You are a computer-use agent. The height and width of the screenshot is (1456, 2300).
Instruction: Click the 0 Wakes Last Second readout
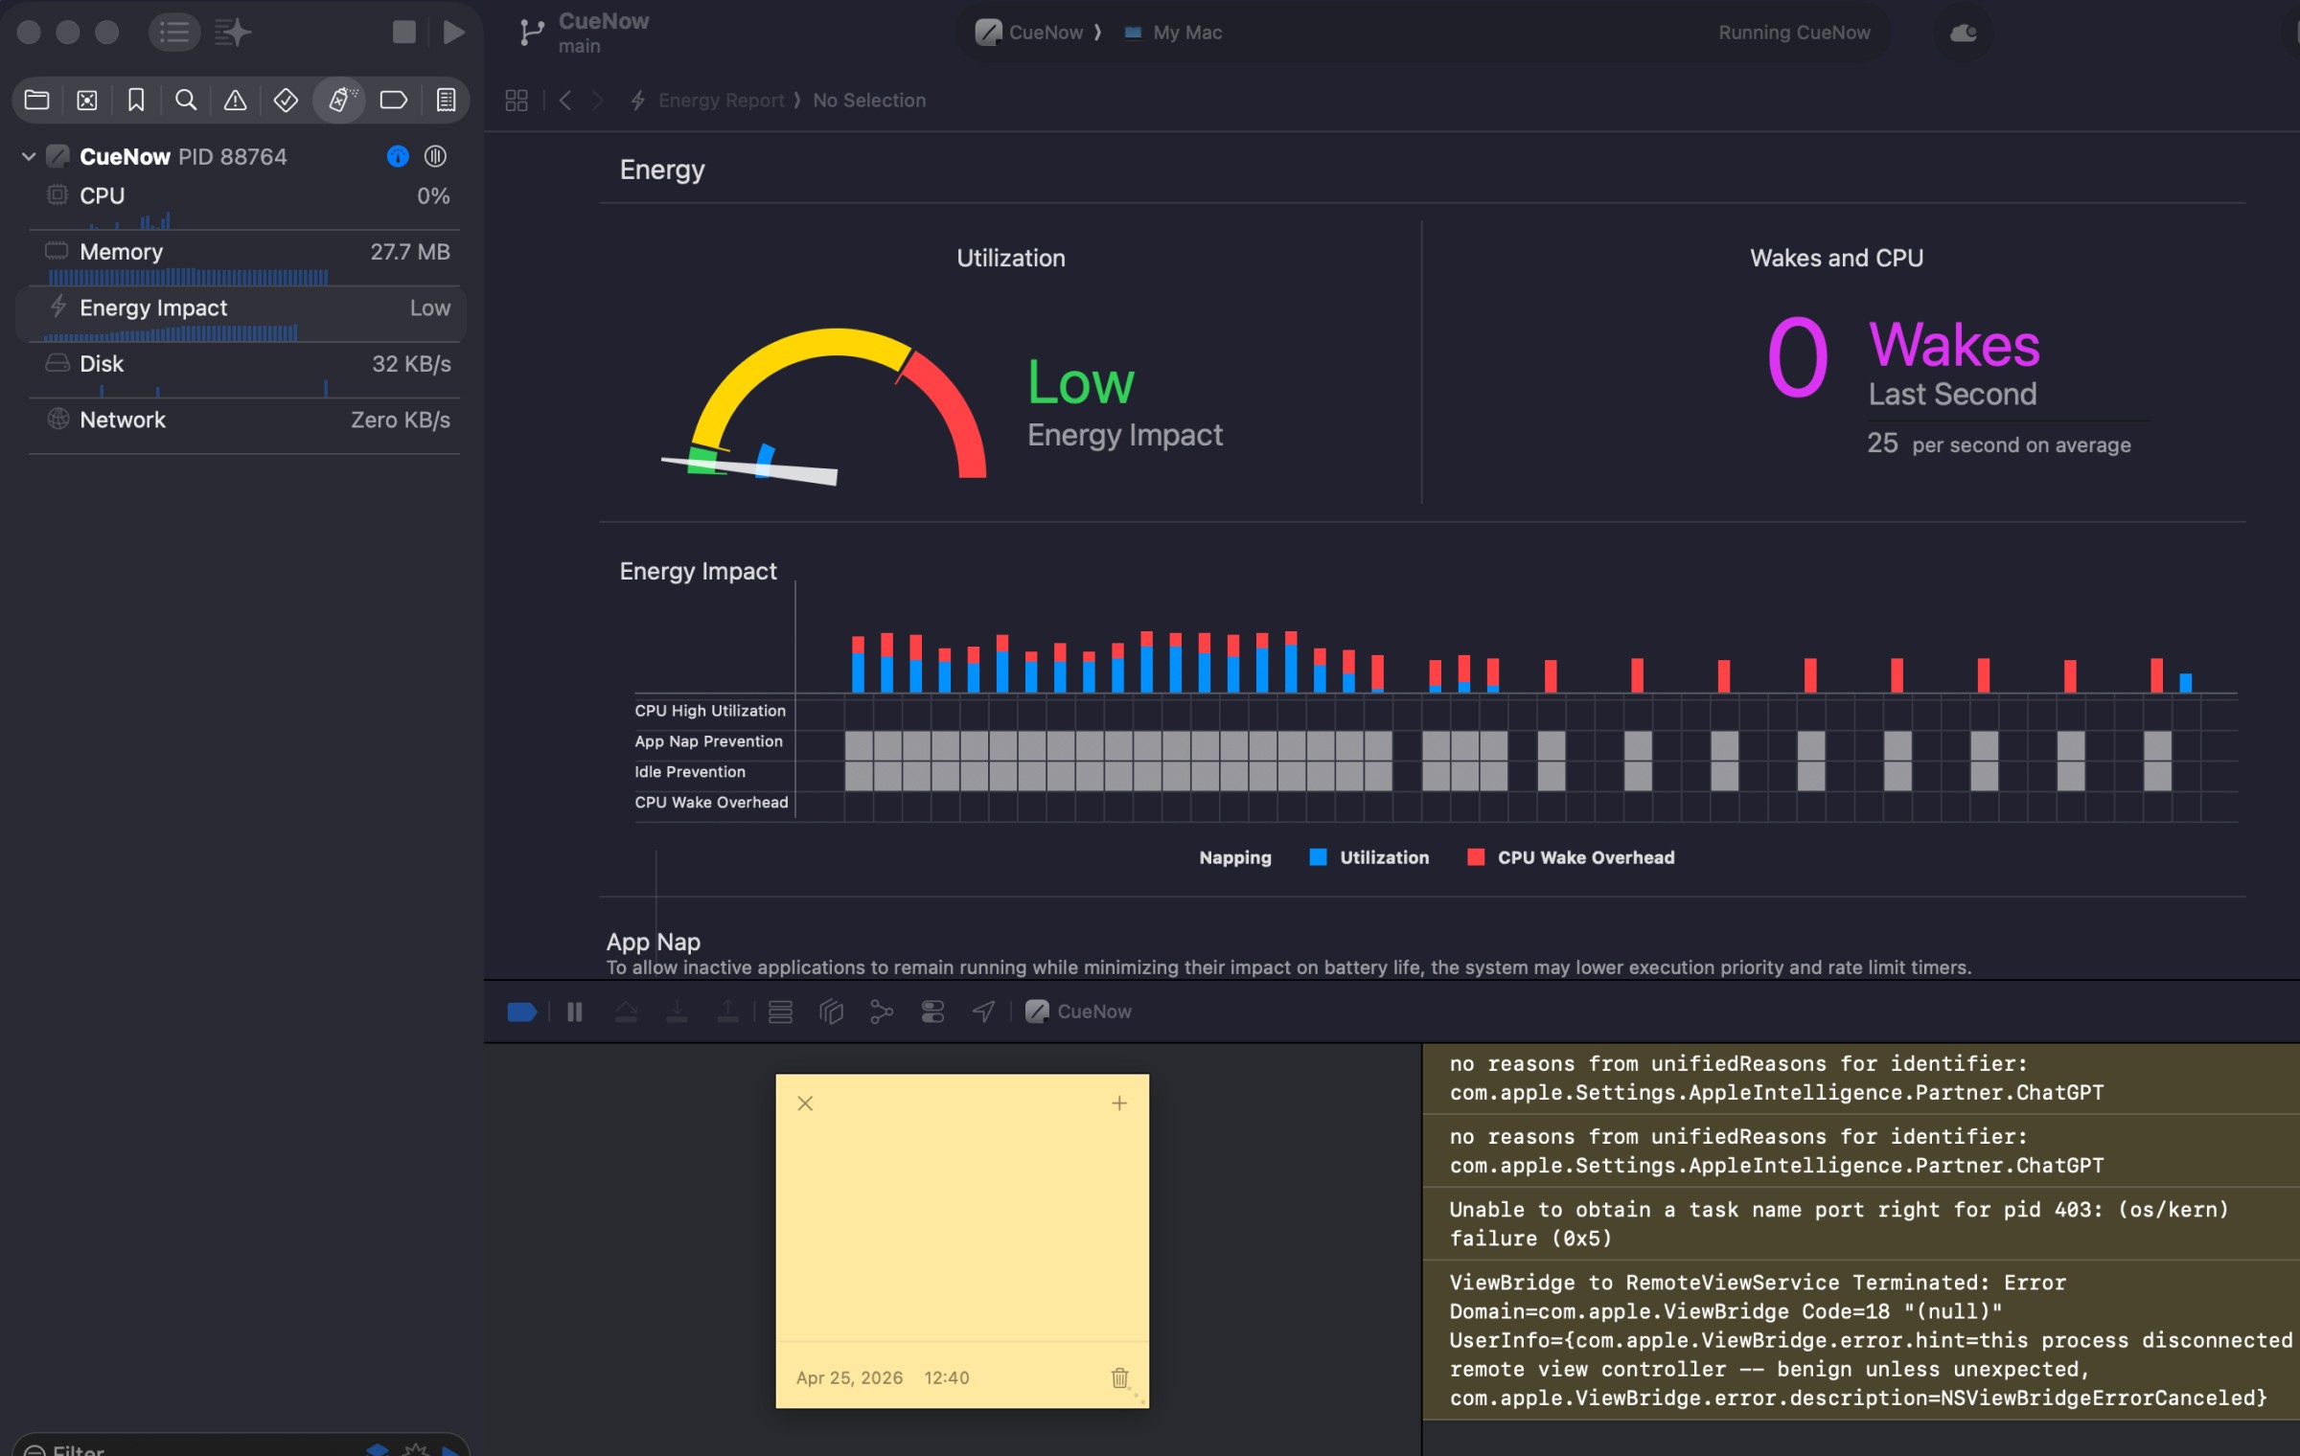pyautogui.click(x=1902, y=359)
